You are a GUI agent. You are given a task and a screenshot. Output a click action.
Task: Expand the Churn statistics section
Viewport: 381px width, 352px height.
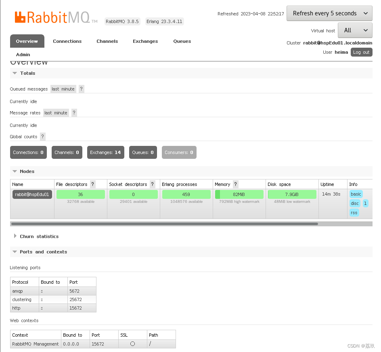(39, 236)
